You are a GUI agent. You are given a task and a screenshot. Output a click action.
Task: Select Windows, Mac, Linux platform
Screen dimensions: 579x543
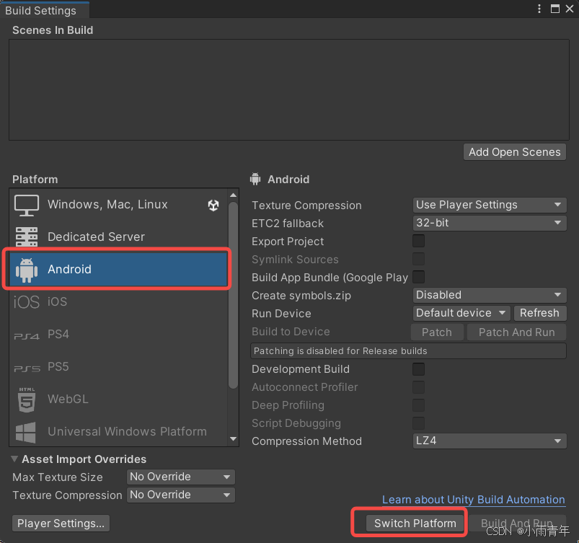coord(118,205)
